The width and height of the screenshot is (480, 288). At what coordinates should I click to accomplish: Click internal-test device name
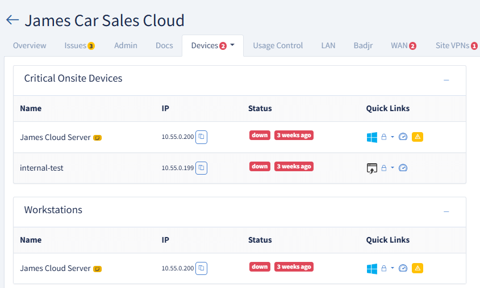coord(41,168)
